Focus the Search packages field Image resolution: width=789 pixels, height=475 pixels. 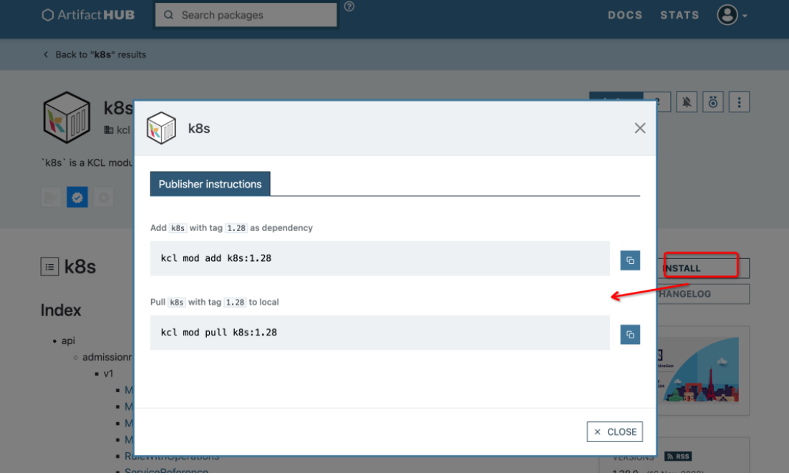coord(246,15)
